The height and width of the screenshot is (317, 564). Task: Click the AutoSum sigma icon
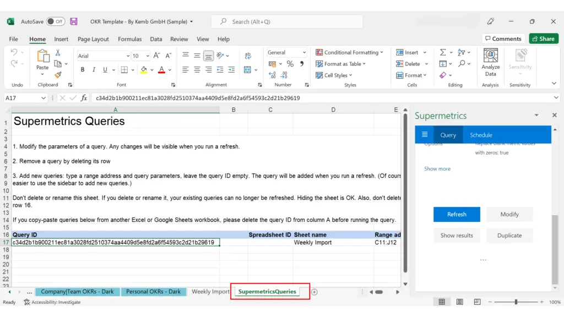443,52
